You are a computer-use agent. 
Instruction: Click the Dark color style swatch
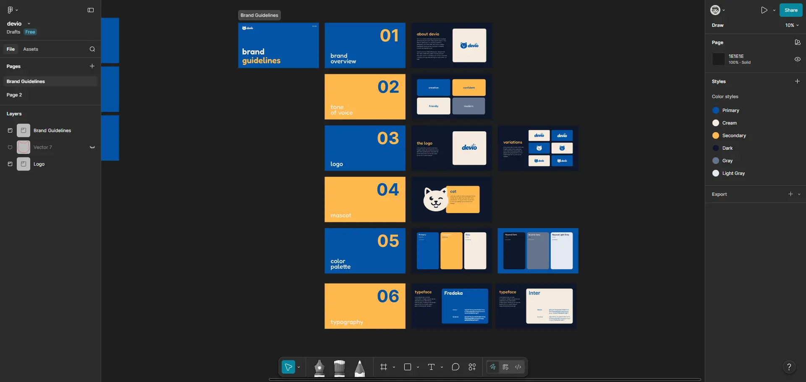click(x=716, y=148)
